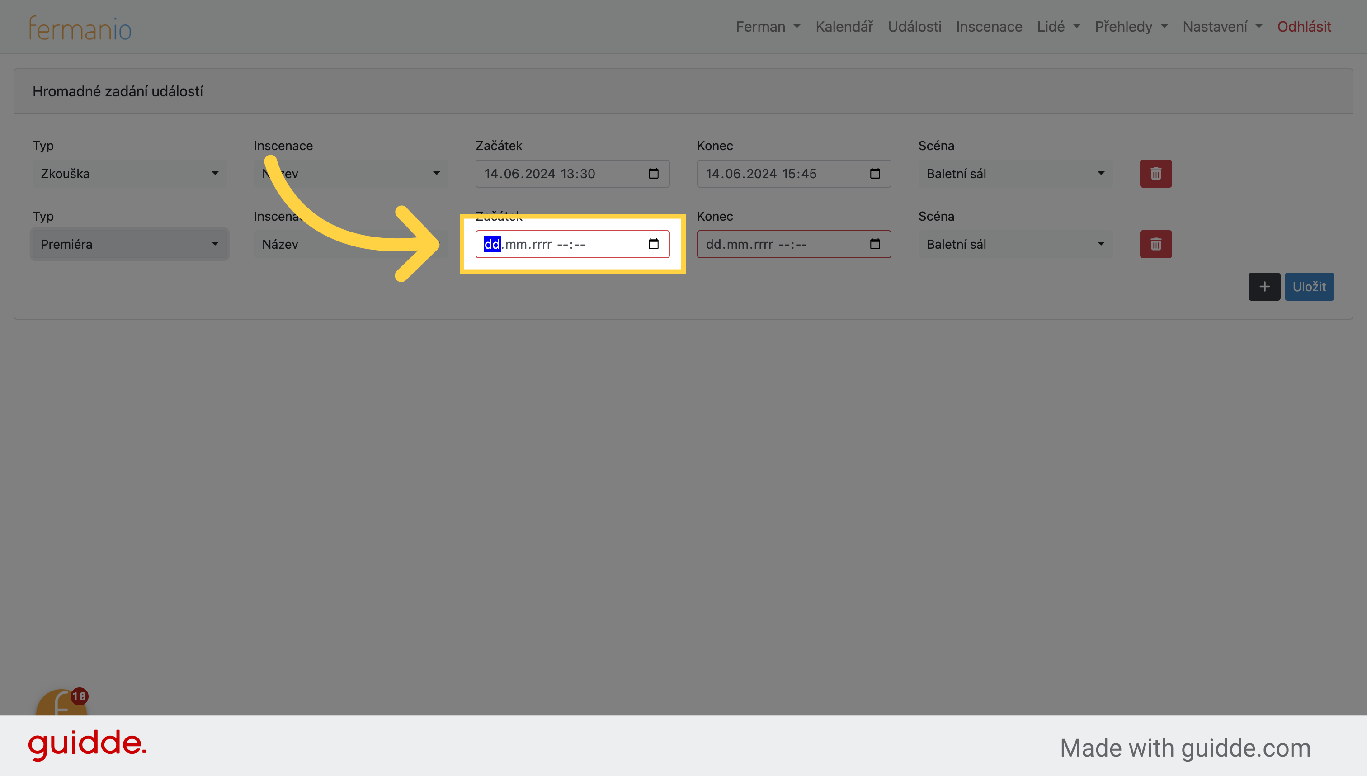Go to Události page
This screenshot has height=776, width=1367.
pos(914,27)
